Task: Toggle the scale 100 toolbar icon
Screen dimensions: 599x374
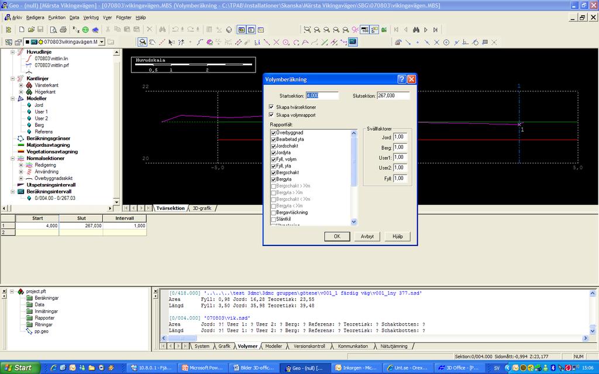Action: [x=365, y=29]
